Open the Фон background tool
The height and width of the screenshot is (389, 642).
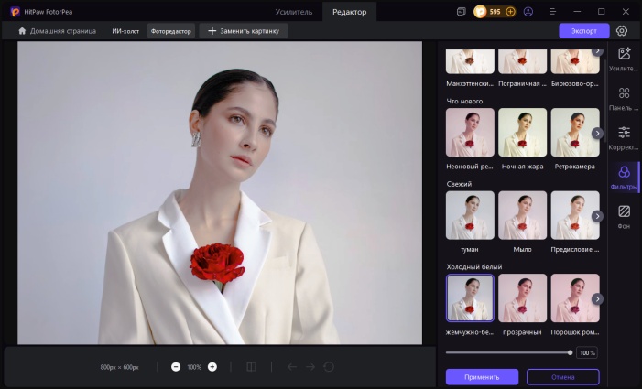coord(624,216)
